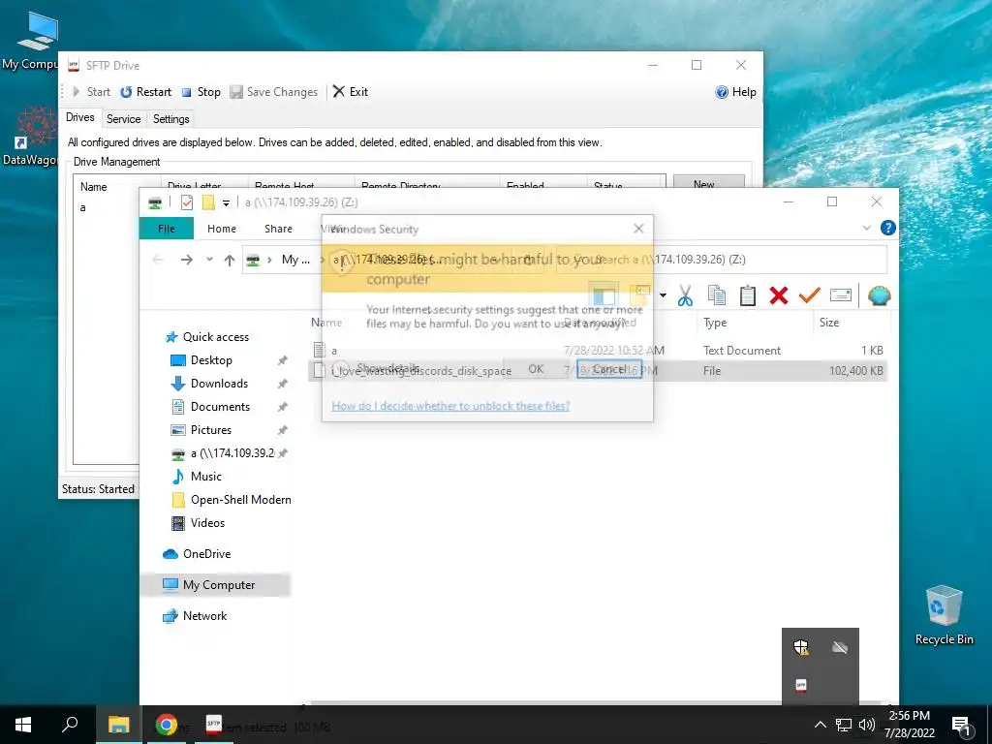Click the Copy icon in Explorer toolbar

[717, 295]
